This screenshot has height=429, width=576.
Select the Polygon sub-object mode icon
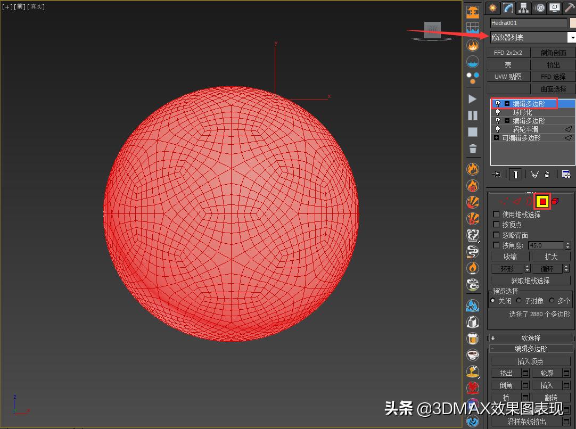[542, 201]
